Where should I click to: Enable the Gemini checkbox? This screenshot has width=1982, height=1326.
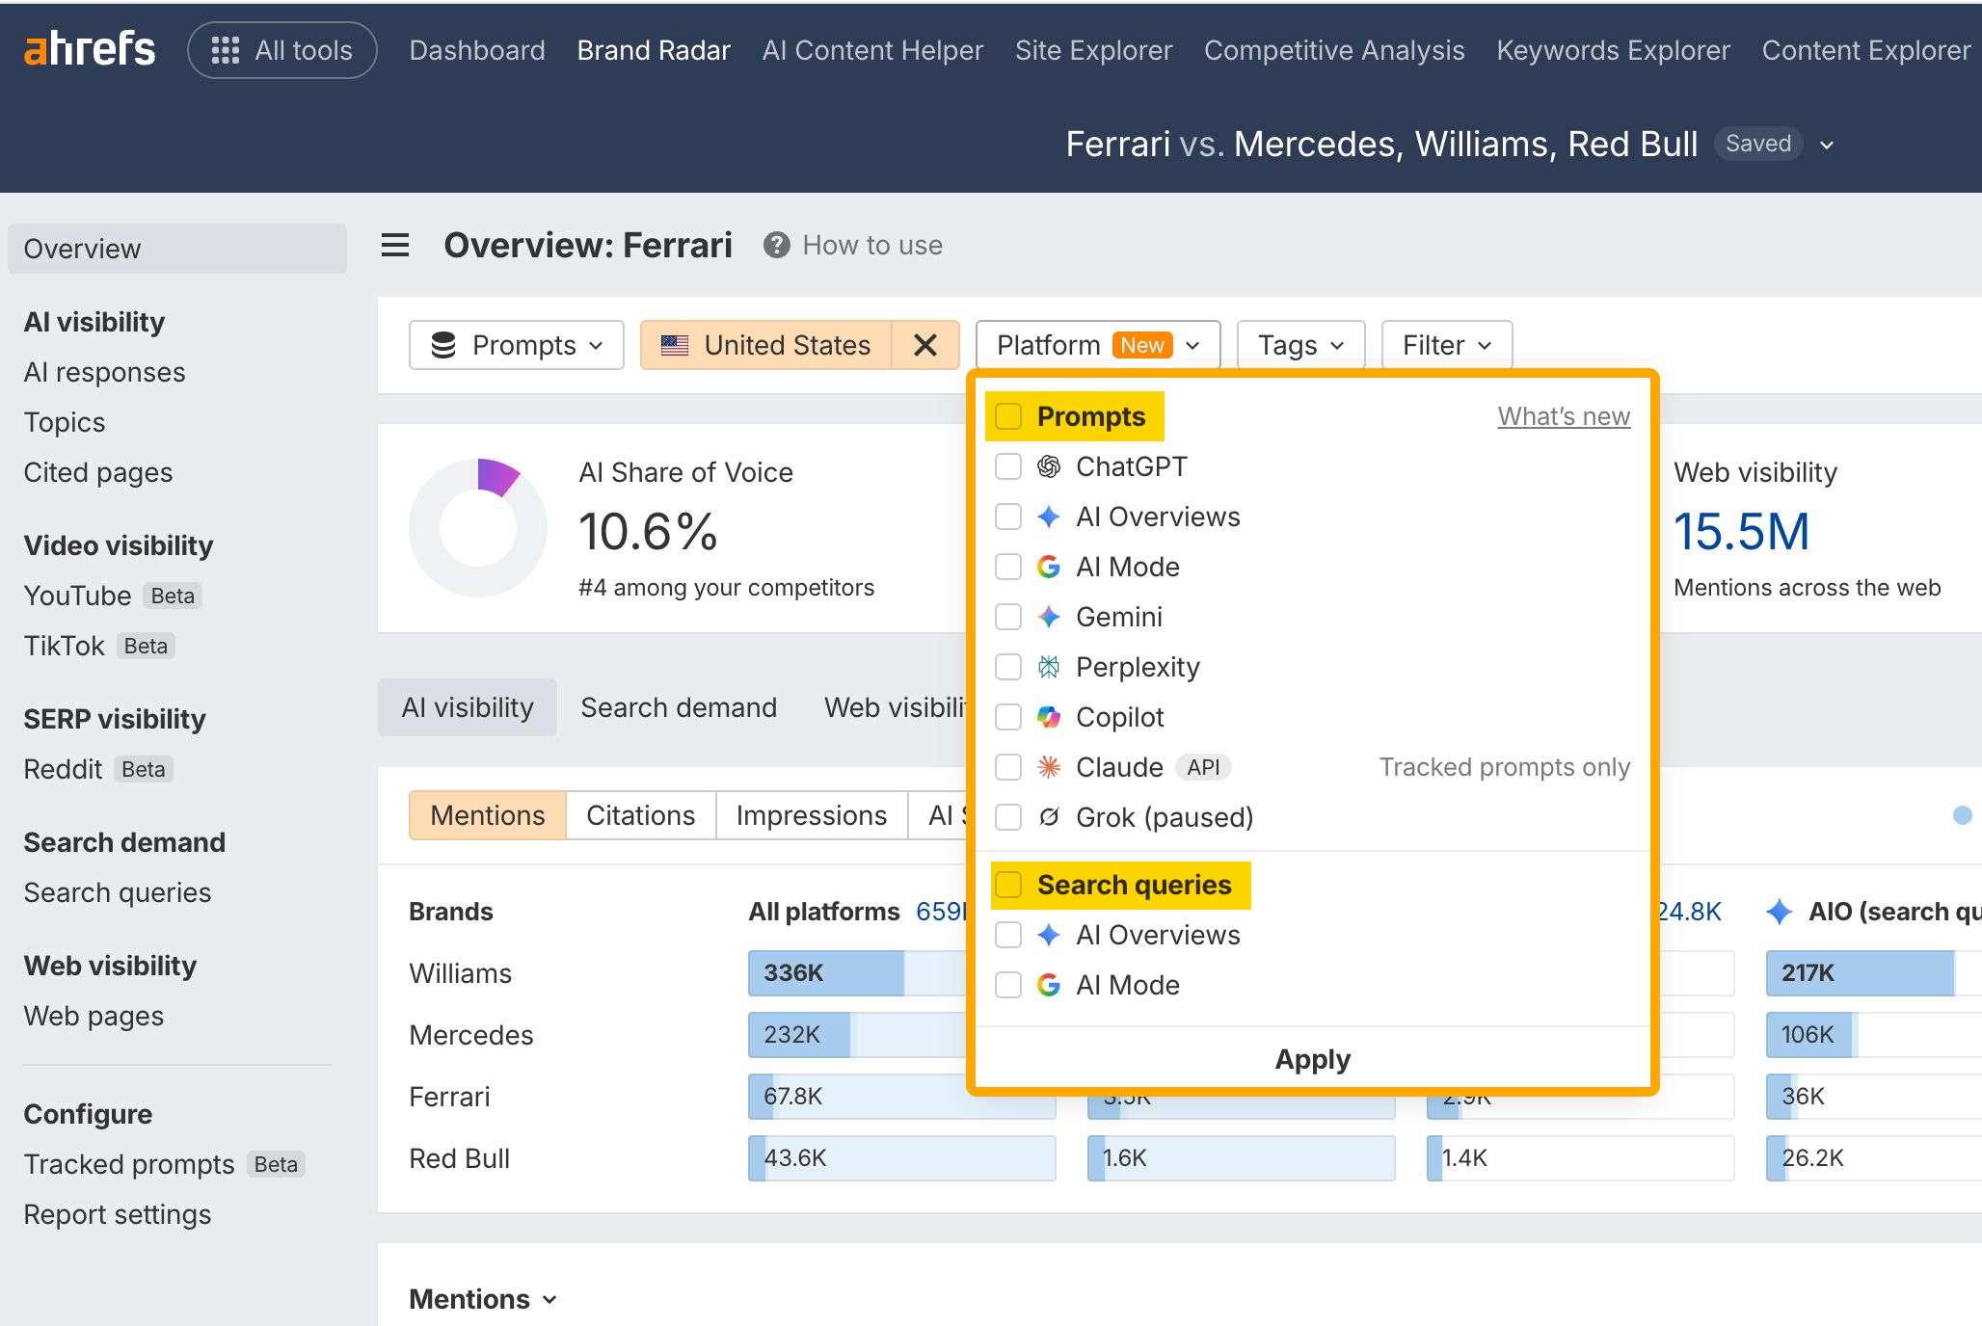(1008, 617)
